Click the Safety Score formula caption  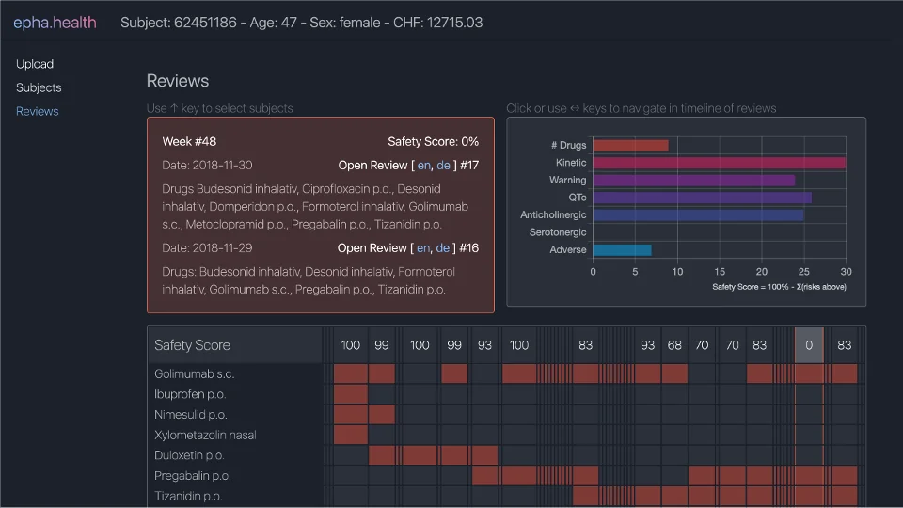click(779, 287)
